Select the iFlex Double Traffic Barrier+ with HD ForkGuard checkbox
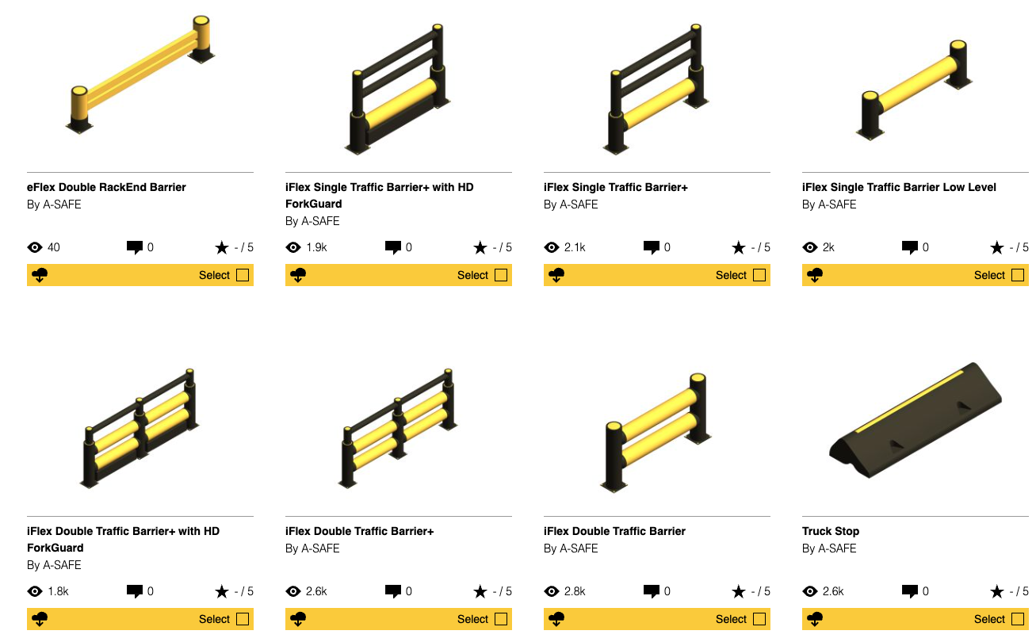 pos(243,620)
